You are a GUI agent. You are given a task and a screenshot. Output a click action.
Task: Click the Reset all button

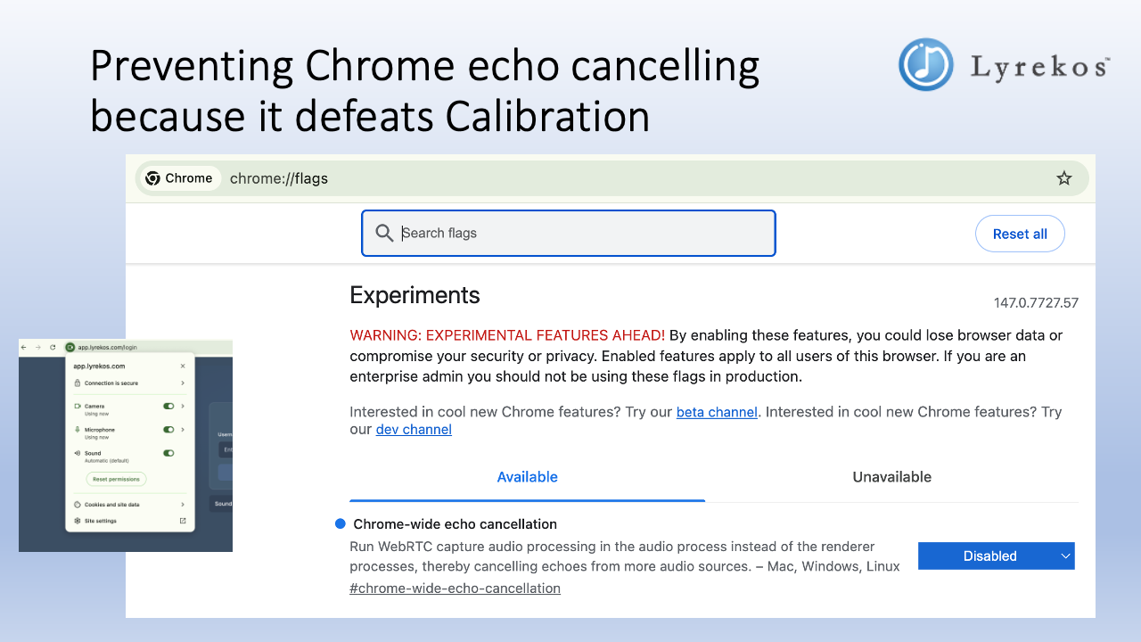tap(1020, 233)
